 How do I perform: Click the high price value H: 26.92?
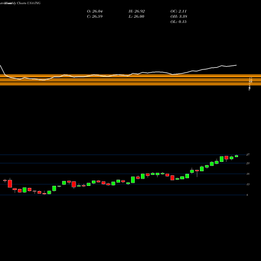(137, 11)
